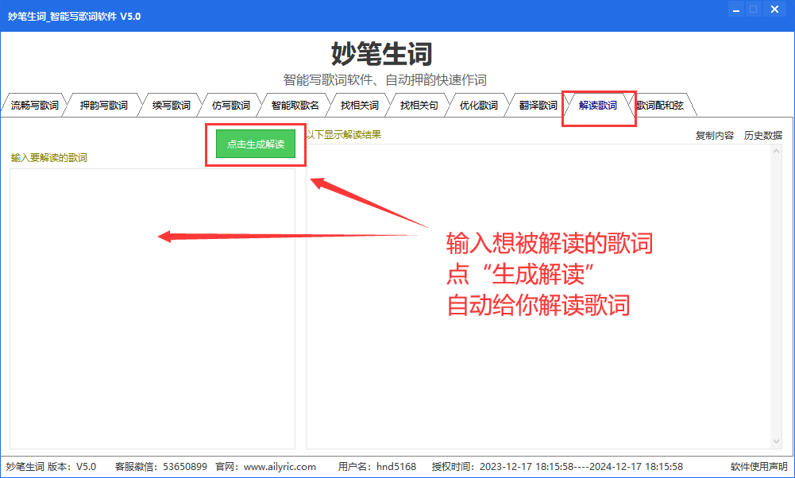Viewport: 795px width, 478px height.
Task: Click the green 点击生成解读 button
Action: (256, 144)
